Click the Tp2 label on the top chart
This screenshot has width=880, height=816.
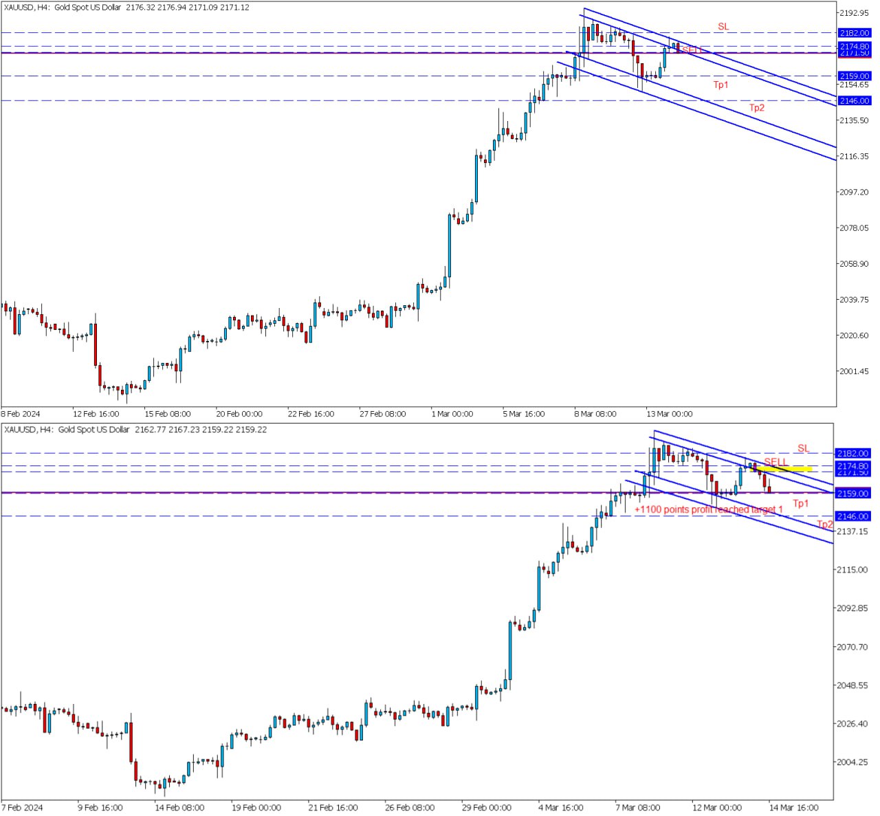click(x=756, y=107)
